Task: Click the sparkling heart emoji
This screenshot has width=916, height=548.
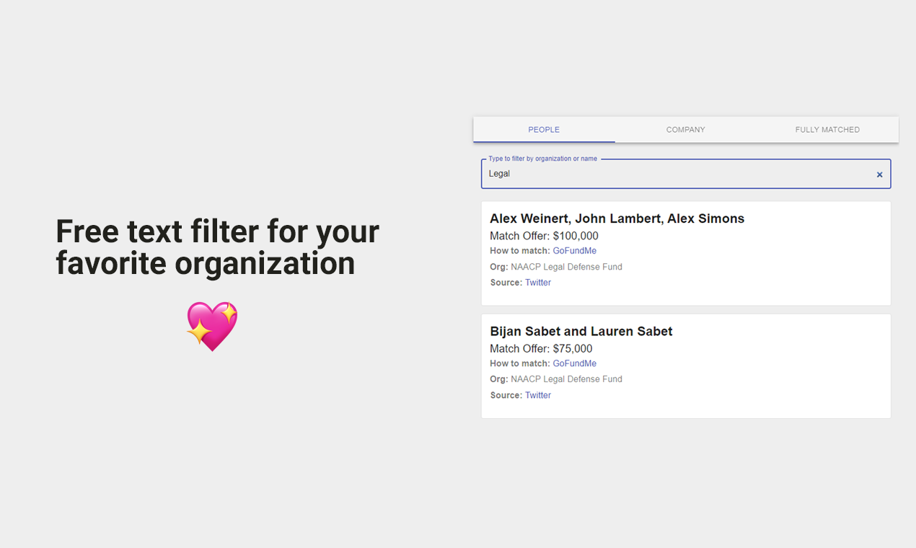Action: click(x=211, y=326)
